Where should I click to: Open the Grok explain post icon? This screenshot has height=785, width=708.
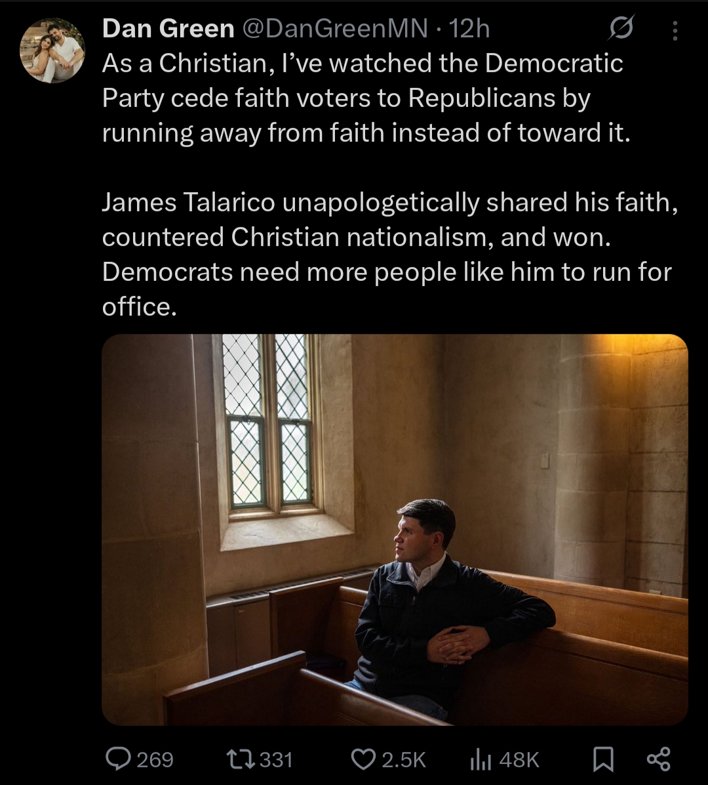621,28
